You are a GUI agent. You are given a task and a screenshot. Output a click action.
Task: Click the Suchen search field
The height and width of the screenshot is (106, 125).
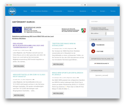tap(102, 22)
